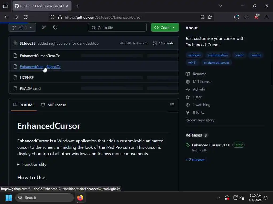Open the Firefox View icon in the tab bar
Screen dimensions: 273x204
point(5,6)
